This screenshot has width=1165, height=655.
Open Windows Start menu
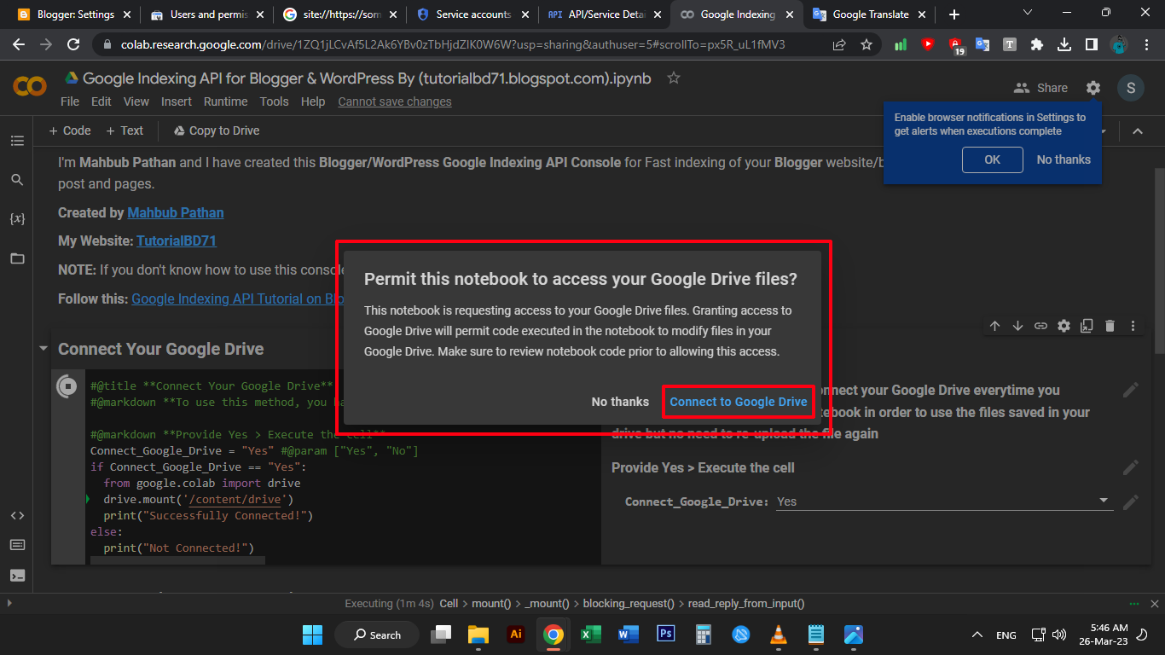312,635
